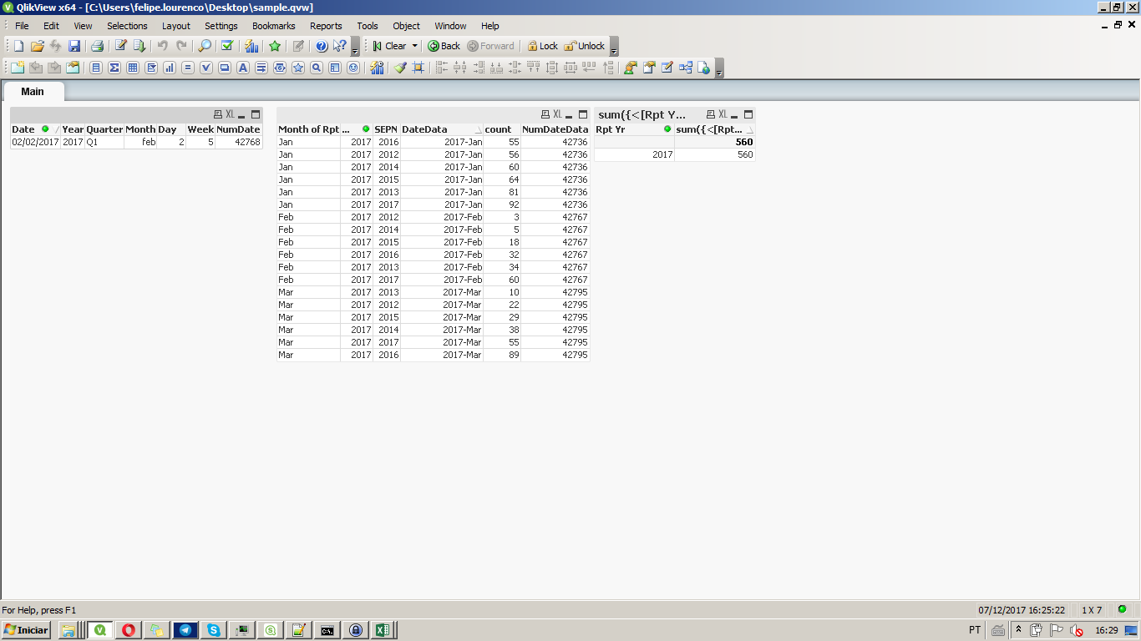Click the SEPN column header

[386, 129]
